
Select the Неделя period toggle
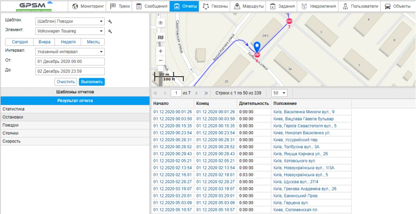click(x=68, y=42)
